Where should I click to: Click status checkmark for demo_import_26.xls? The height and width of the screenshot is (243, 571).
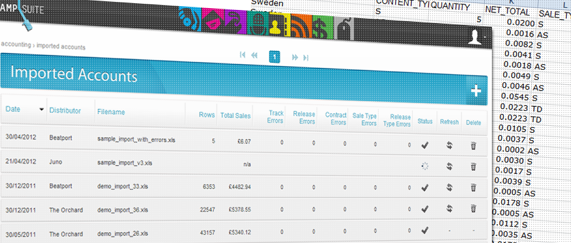(x=425, y=231)
